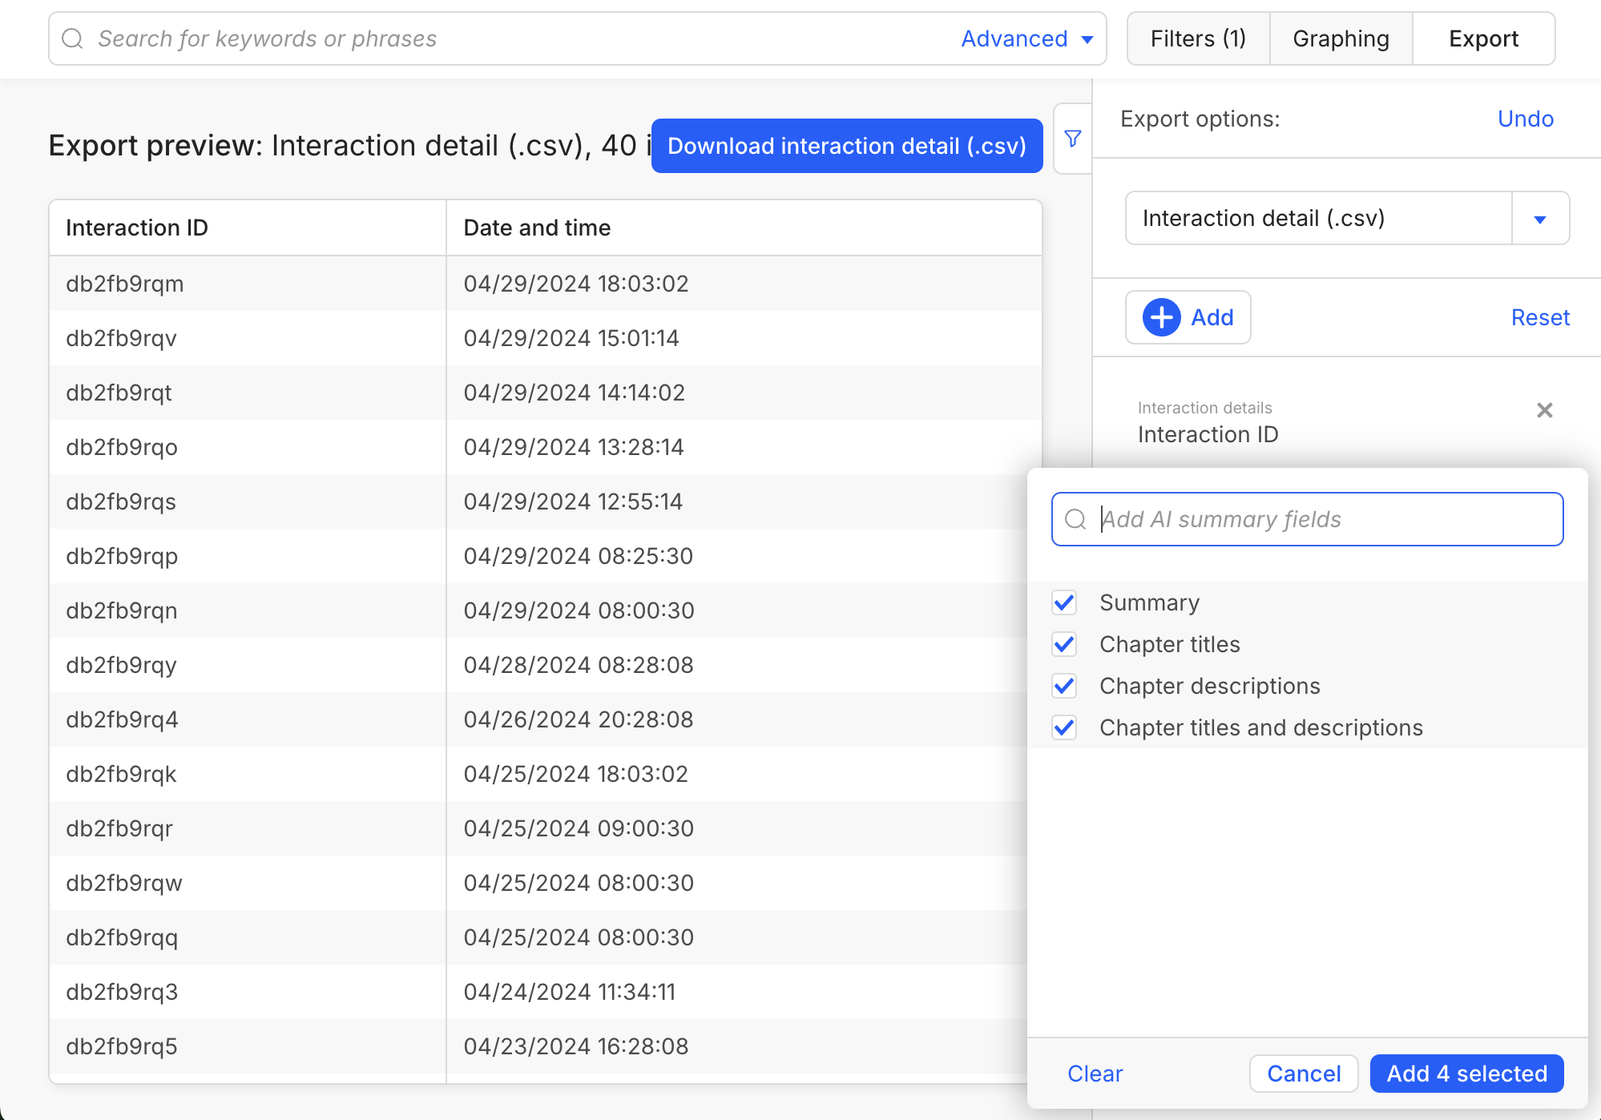Select interaction ID db2fb9rqp

pyautogui.click(x=122, y=556)
